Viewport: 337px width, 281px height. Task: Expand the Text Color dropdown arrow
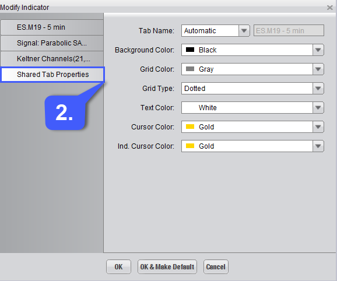point(318,108)
